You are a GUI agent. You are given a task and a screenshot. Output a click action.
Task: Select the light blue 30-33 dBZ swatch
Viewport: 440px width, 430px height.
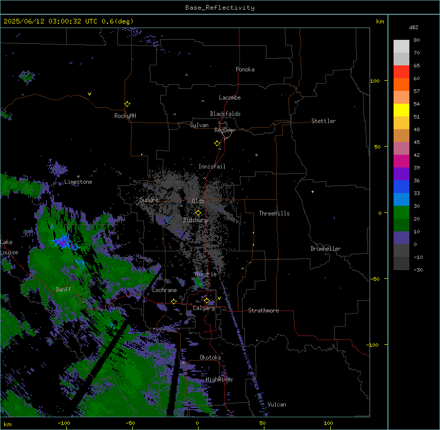pyautogui.click(x=401, y=200)
